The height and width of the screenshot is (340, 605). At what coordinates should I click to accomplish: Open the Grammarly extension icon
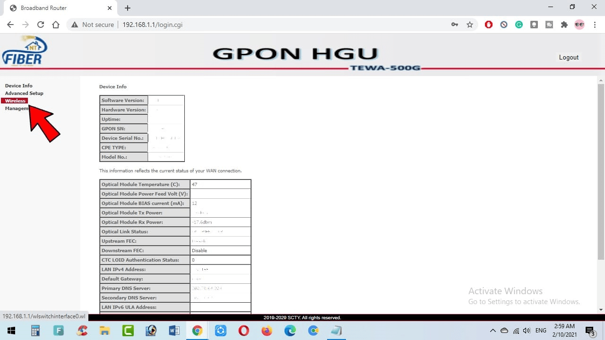click(x=519, y=25)
